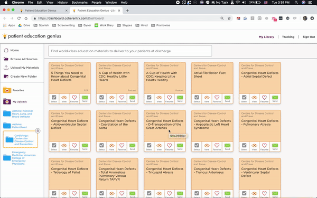Screen dimensions: 317x198
Task: Open the My Uploads folder
Action: pyautogui.click(x=15, y=101)
